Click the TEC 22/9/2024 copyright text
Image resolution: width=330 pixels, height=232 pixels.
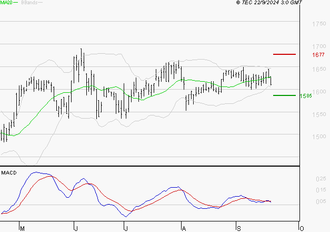tap(269, 2)
